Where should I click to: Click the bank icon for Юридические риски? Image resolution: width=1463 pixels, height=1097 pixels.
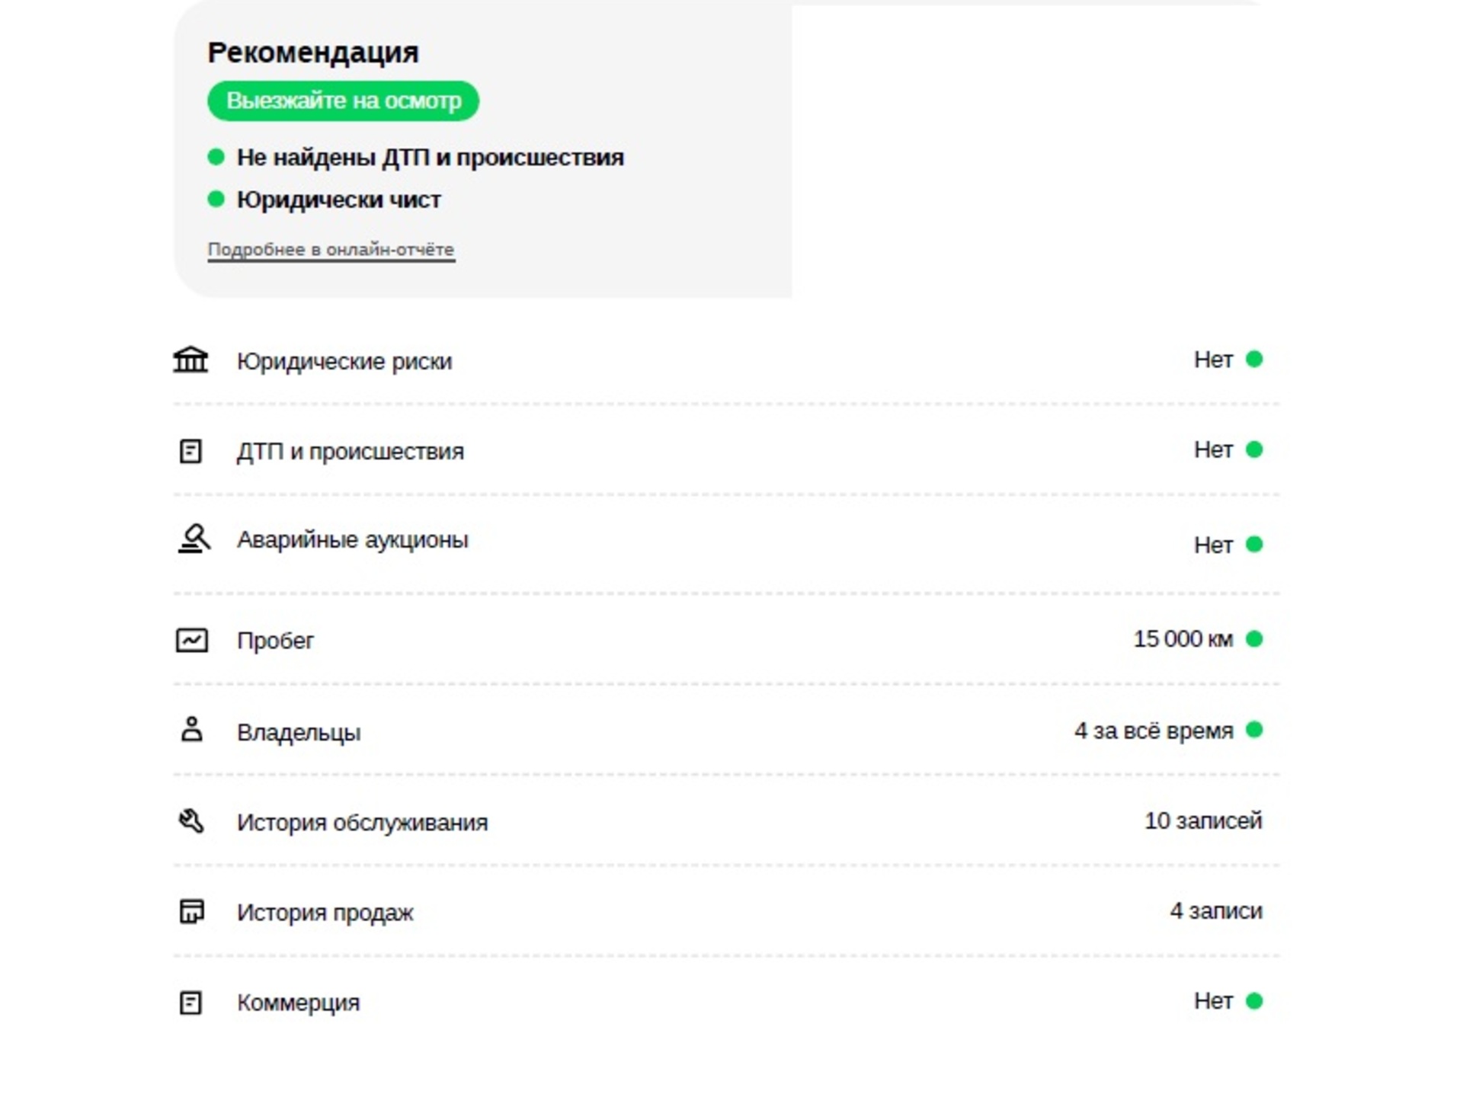pos(190,360)
